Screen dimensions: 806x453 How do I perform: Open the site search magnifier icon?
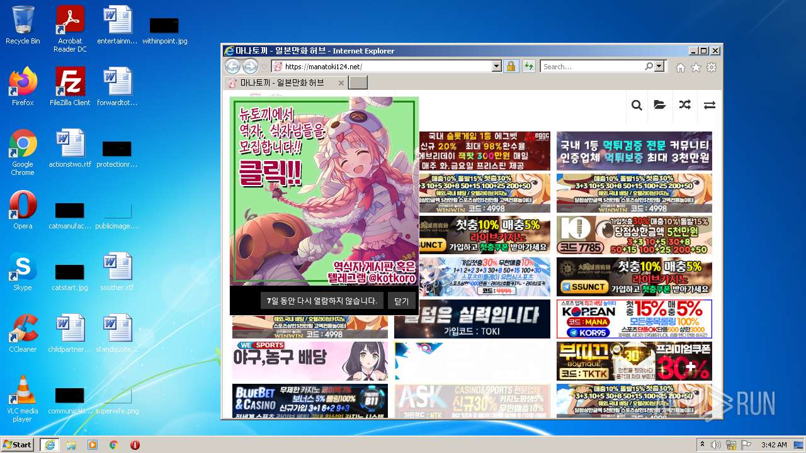(x=637, y=105)
